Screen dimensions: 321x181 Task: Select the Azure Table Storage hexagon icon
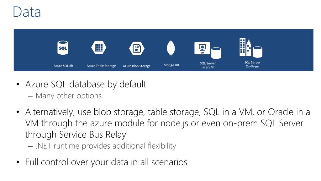[99, 48]
